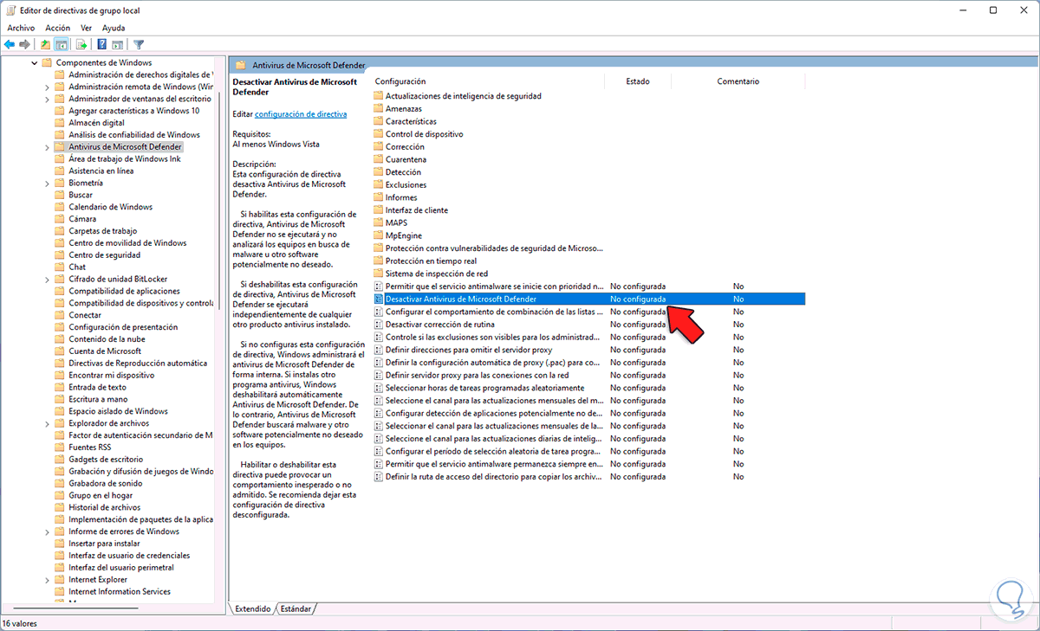The height and width of the screenshot is (631, 1040).
Task: Select Grabadora de sonido in tree
Action: (x=106, y=484)
